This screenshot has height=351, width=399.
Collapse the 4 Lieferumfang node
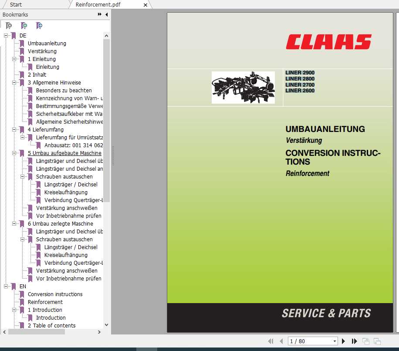(14, 130)
